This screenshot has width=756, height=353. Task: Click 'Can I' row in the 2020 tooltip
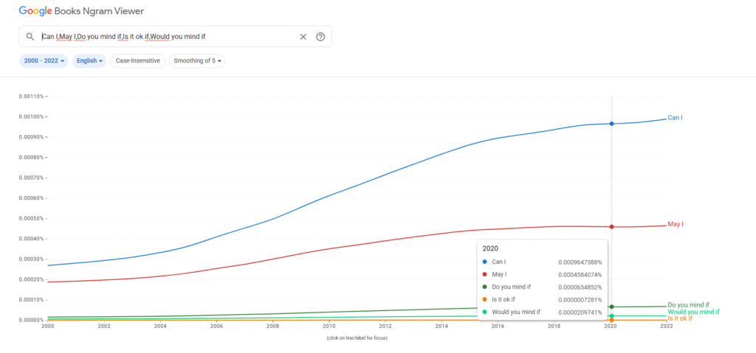click(x=543, y=262)
